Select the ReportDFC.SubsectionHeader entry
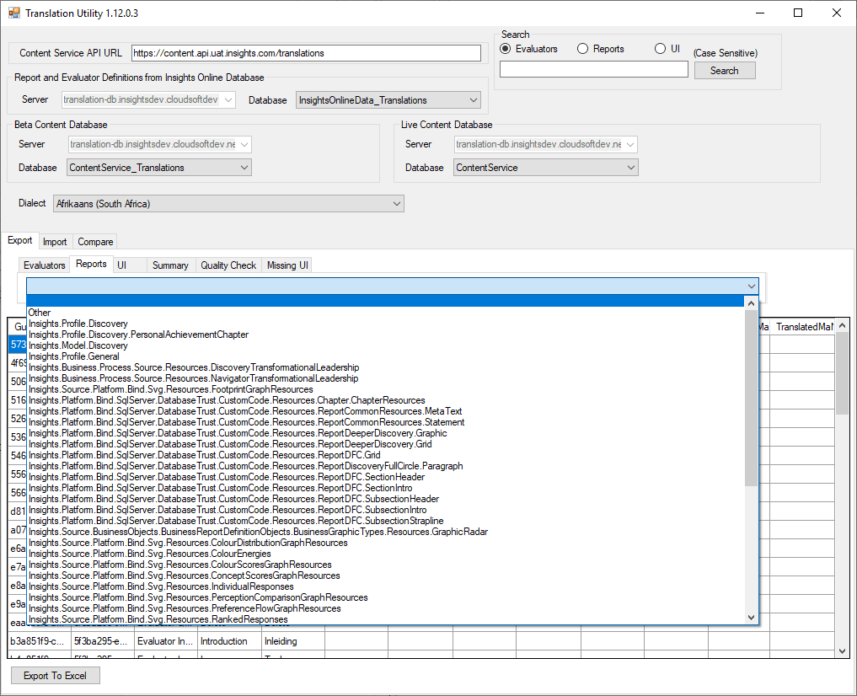The height and width of the screenshot is (696, 857). (385, 498)
